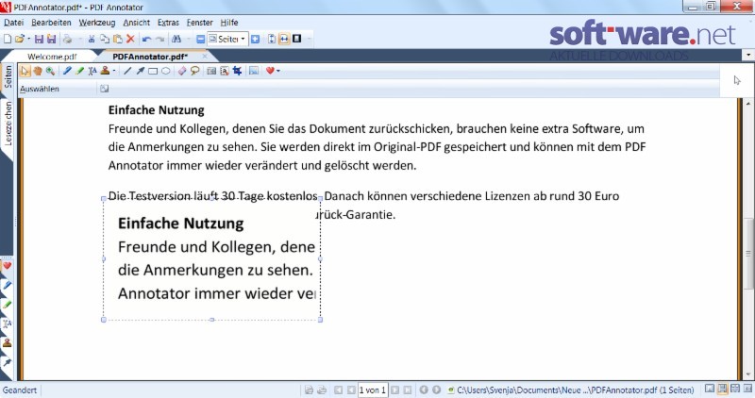Screen dimensions: 755x398
Task: Select the text tool in toolbar
Action: 92,72
